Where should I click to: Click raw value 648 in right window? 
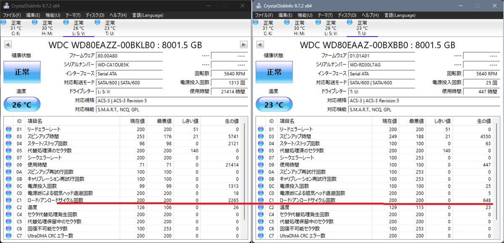coord(487,200)
